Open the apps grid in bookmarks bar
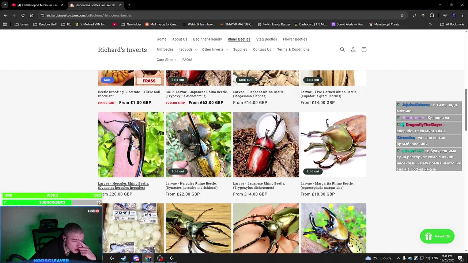The image size is (468, 263). (x=5, y=24)
